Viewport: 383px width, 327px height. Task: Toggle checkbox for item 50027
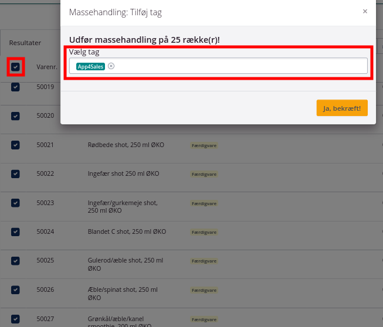15,319
